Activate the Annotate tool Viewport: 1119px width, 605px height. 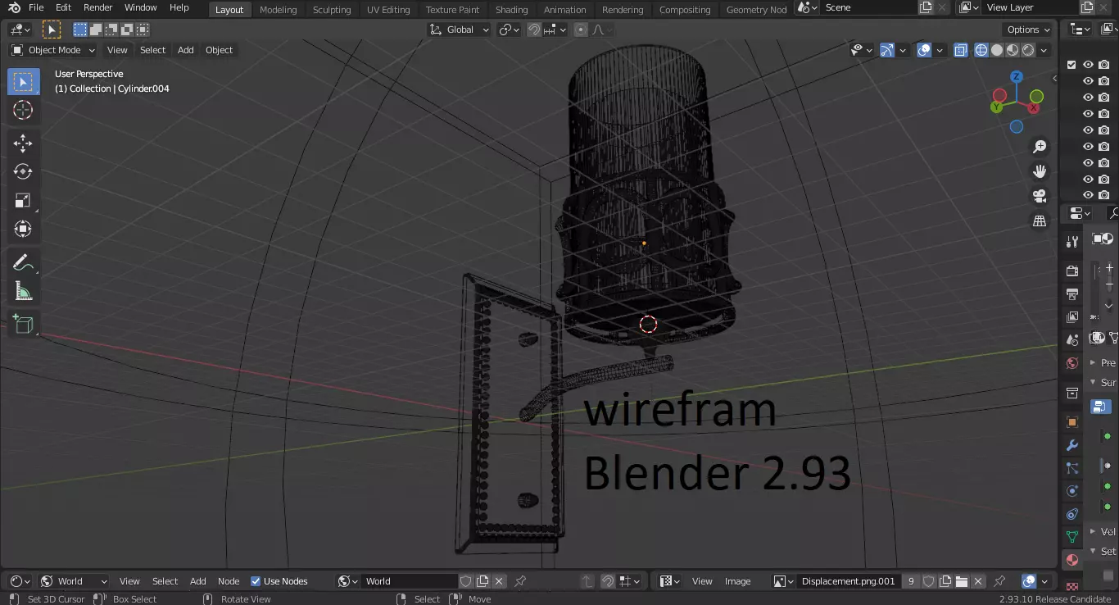(23, 263)
